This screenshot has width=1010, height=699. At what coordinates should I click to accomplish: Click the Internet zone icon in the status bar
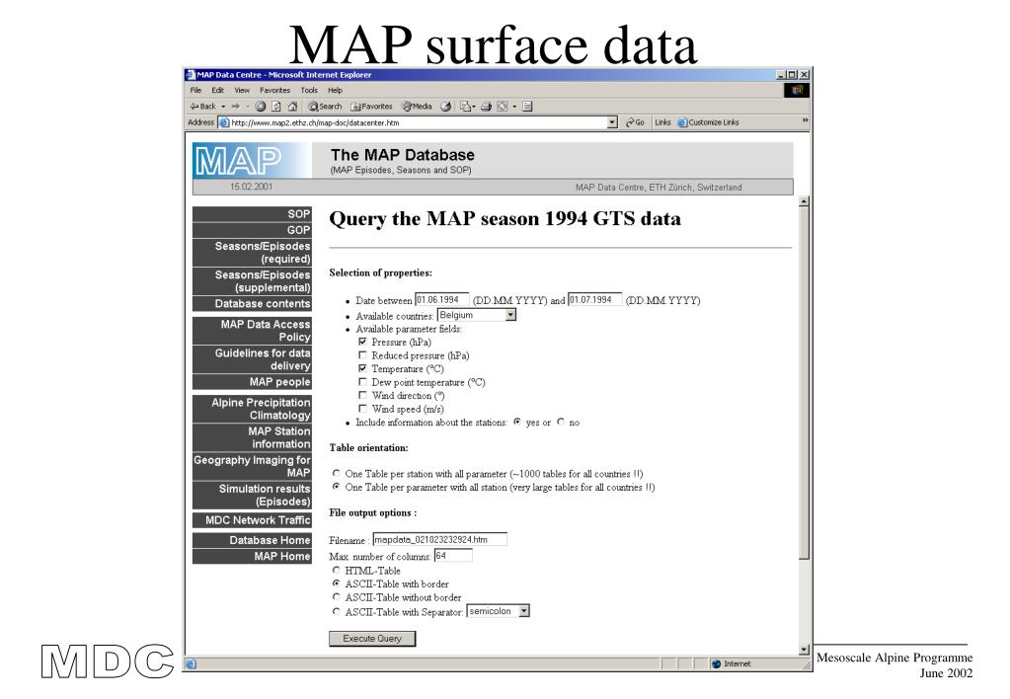716,663
